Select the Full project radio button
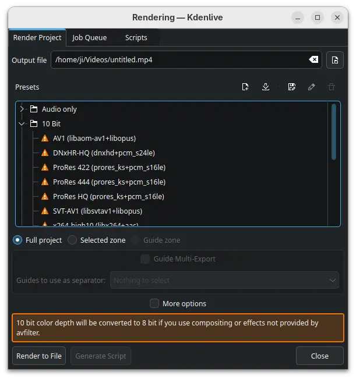This screenshot has height=379, width=356. pos(17,240)
